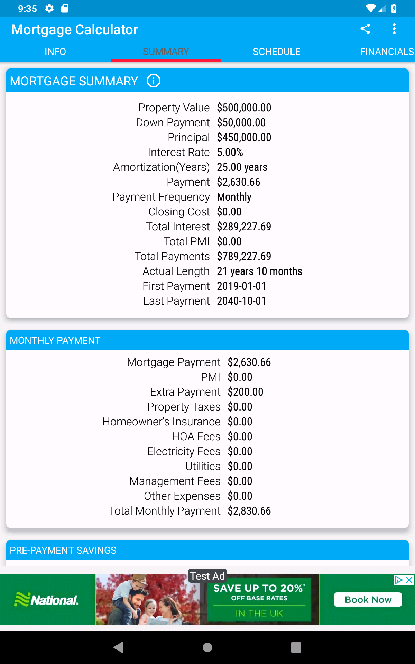Open the three-dot overflow menu
Screen dimensions: 415x664
(x=394, y=29)
